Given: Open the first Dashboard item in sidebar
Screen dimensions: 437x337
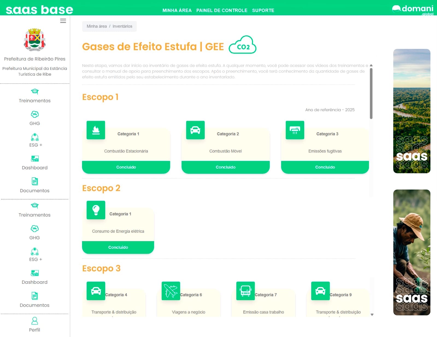Looking at the screenshot, I should pyautogui.click(x=35, y=163).
